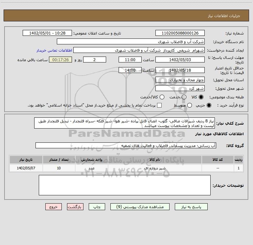The image size is (253, 245).
Task: Select the کالا/خدمت radio button
Action: pyautogui.click(x=162, y=97)
